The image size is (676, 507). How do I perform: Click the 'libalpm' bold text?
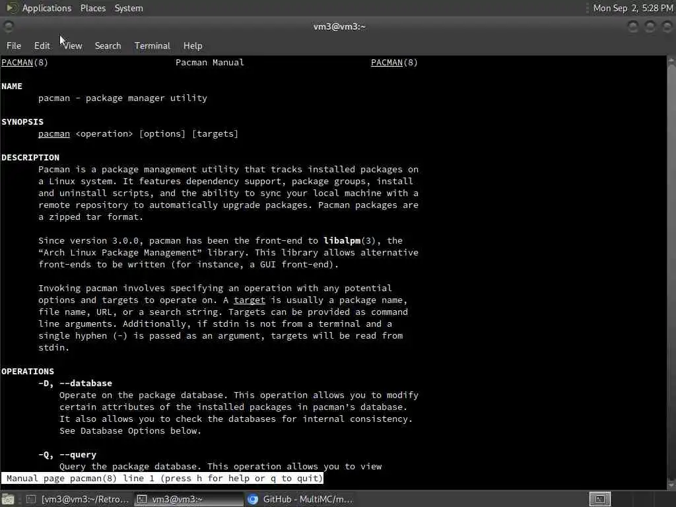(342, 240)
